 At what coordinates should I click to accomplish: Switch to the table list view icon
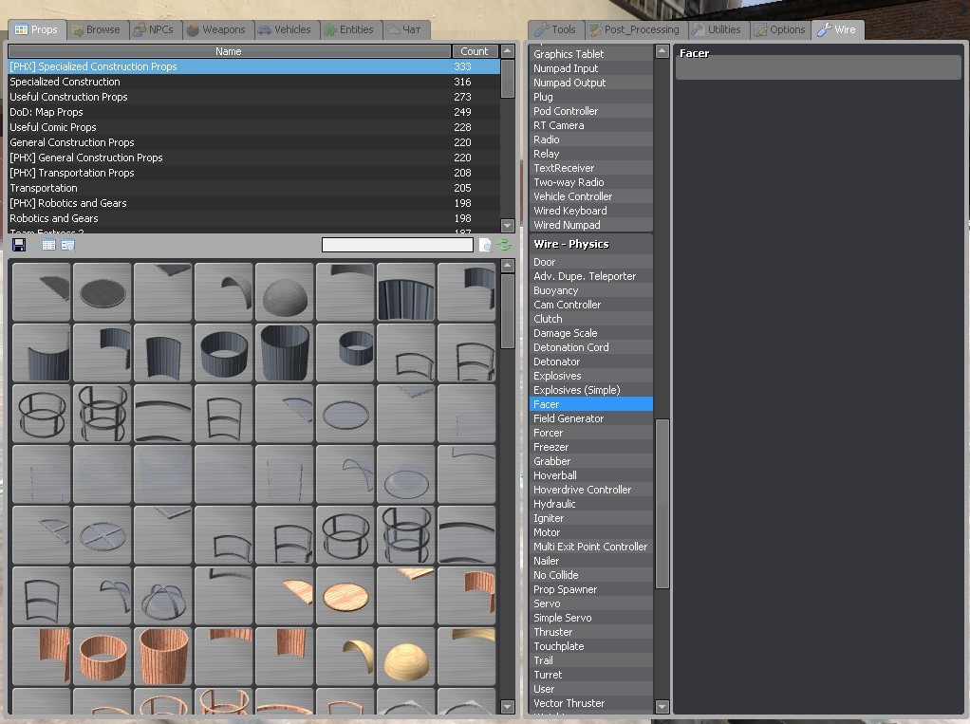pyautogui.click(x=48, y=245)
